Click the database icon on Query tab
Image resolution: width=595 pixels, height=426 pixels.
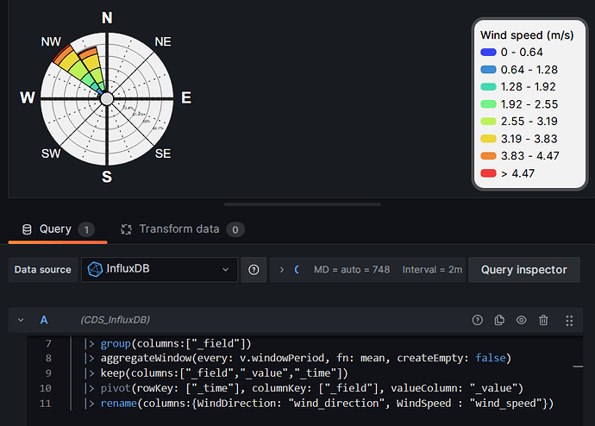27,229
